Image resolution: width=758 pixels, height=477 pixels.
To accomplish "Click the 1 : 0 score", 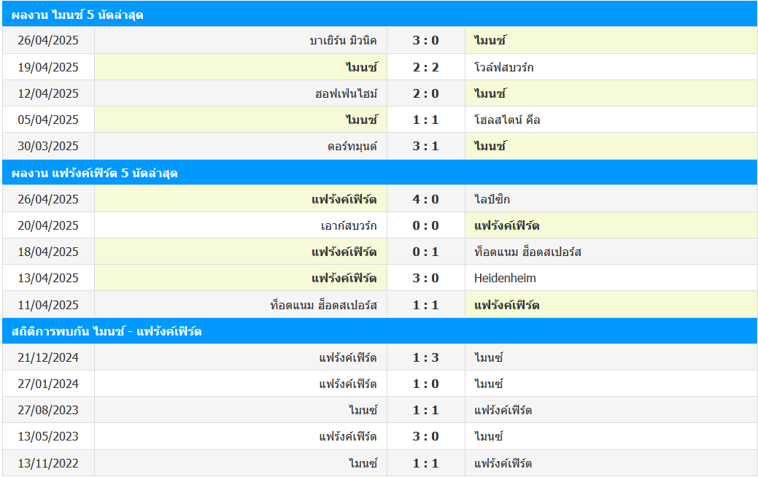I will click(425, 384).
